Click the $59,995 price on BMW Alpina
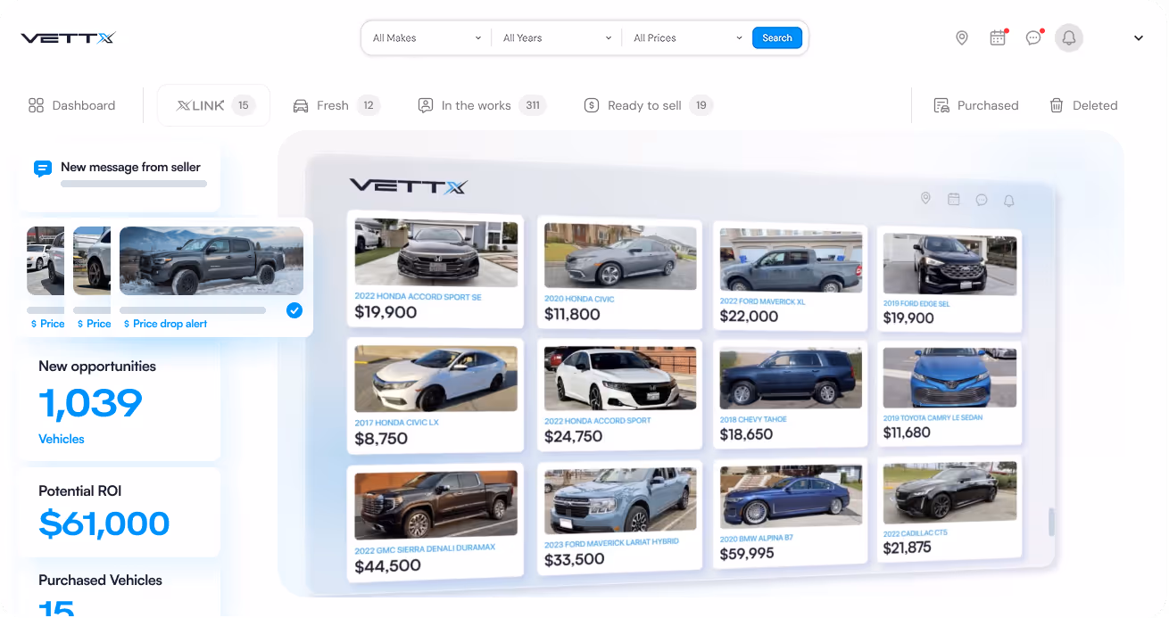 (747, 554)
